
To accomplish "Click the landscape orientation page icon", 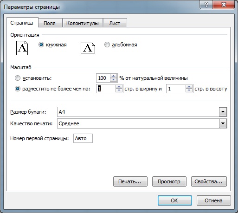I will 88,48.
